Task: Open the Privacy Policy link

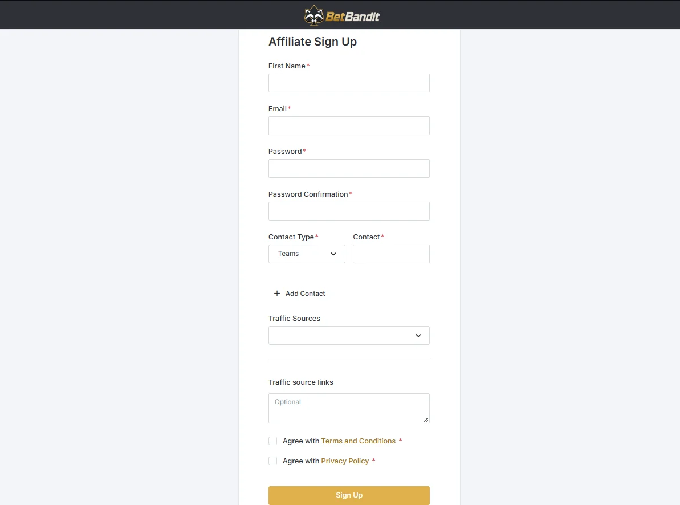Action: tap(345, 461)
